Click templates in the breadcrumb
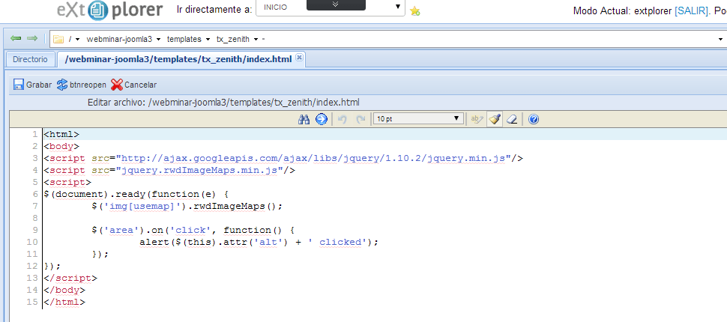The image size is (727, 322). [x=184, y=40]
